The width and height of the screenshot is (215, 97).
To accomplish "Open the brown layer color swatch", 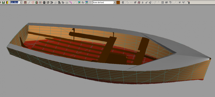I will 118,2.
